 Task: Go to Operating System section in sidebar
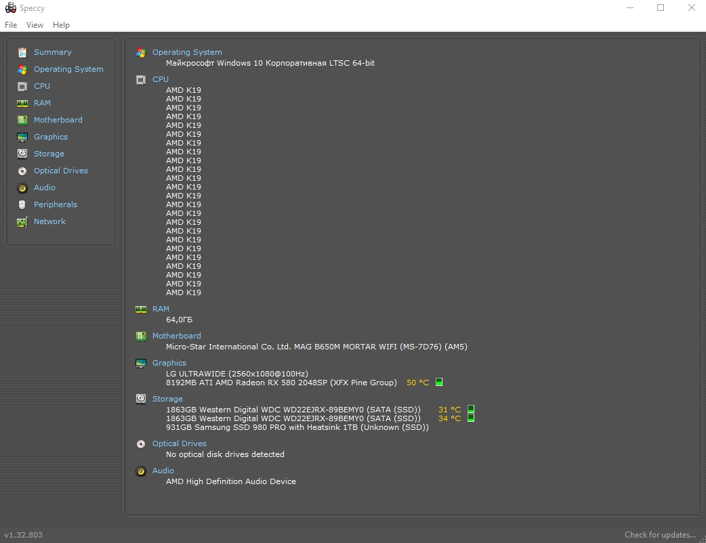pos(68,69)
